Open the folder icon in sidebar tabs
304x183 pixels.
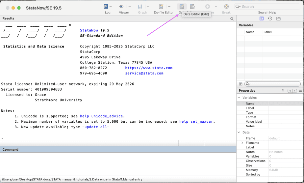(x=278, y=19)
